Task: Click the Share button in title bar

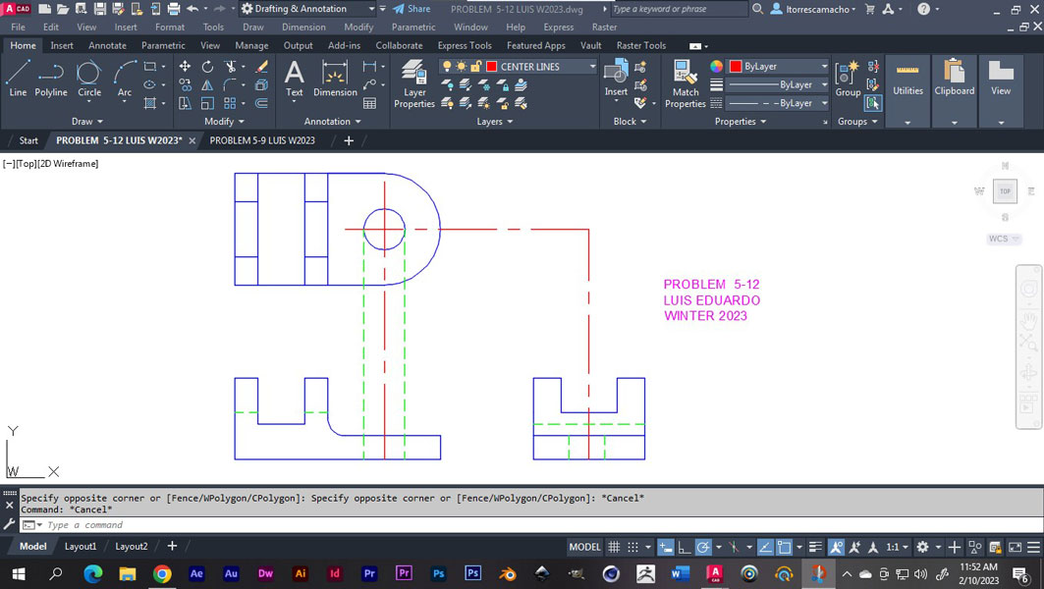Action: click(412, 9)
